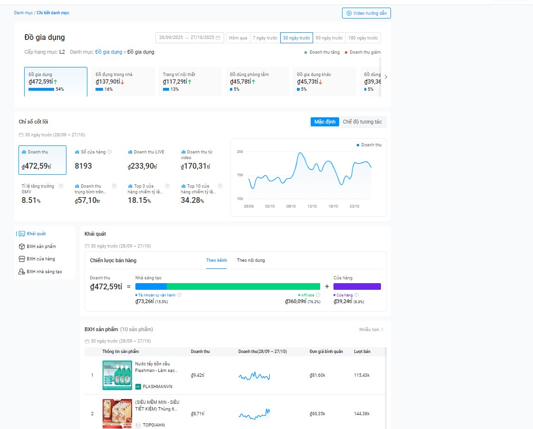Click the BXH nhà sáng tạo person icon
Screen dimensions: 533x429
21,272
